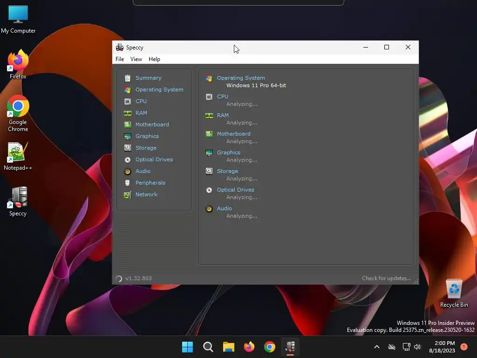Click the My Computer desktop icon
477x358 pixels.
(x=18, y=19)
